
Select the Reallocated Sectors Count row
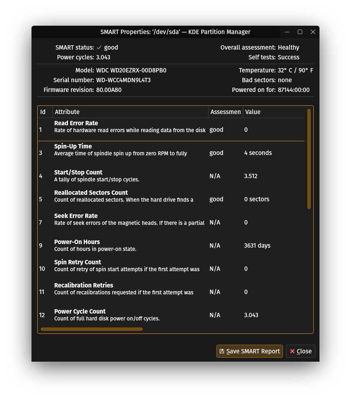[171, 199]
